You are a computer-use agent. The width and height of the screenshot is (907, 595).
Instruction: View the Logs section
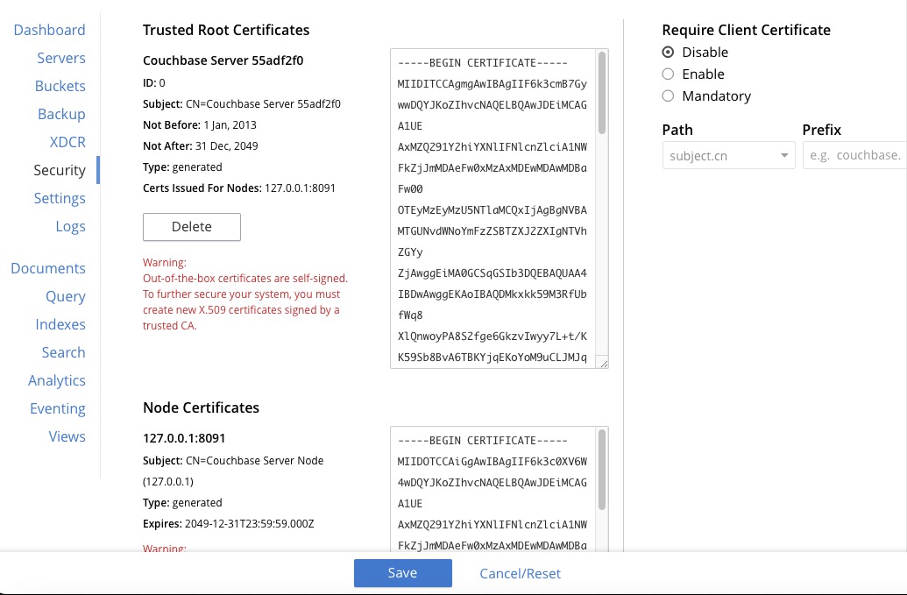(70, 226)
